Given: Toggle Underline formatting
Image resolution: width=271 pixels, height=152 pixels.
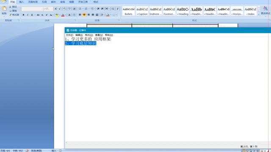Looking at the screenshot, I should [32, 15].
